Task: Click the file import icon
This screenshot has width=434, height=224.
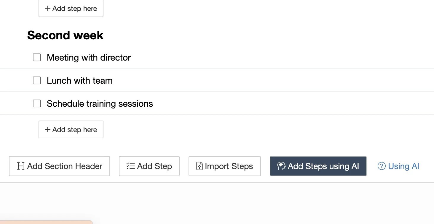Action: (x=200, y=166)
